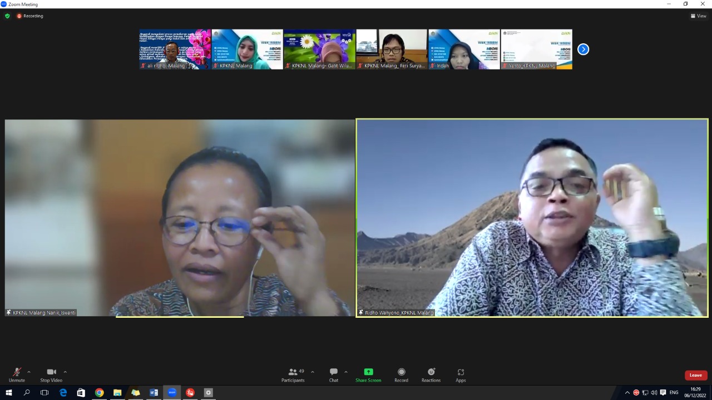Open Google Chrome from the taskbar

pyautogui.click(x=99, y=393)
